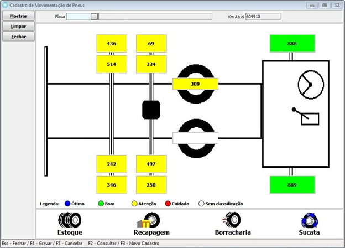This screenshot has height=248, width=345.
Task: Open the Borracharia tire icon
Action: tap(233, 220)
